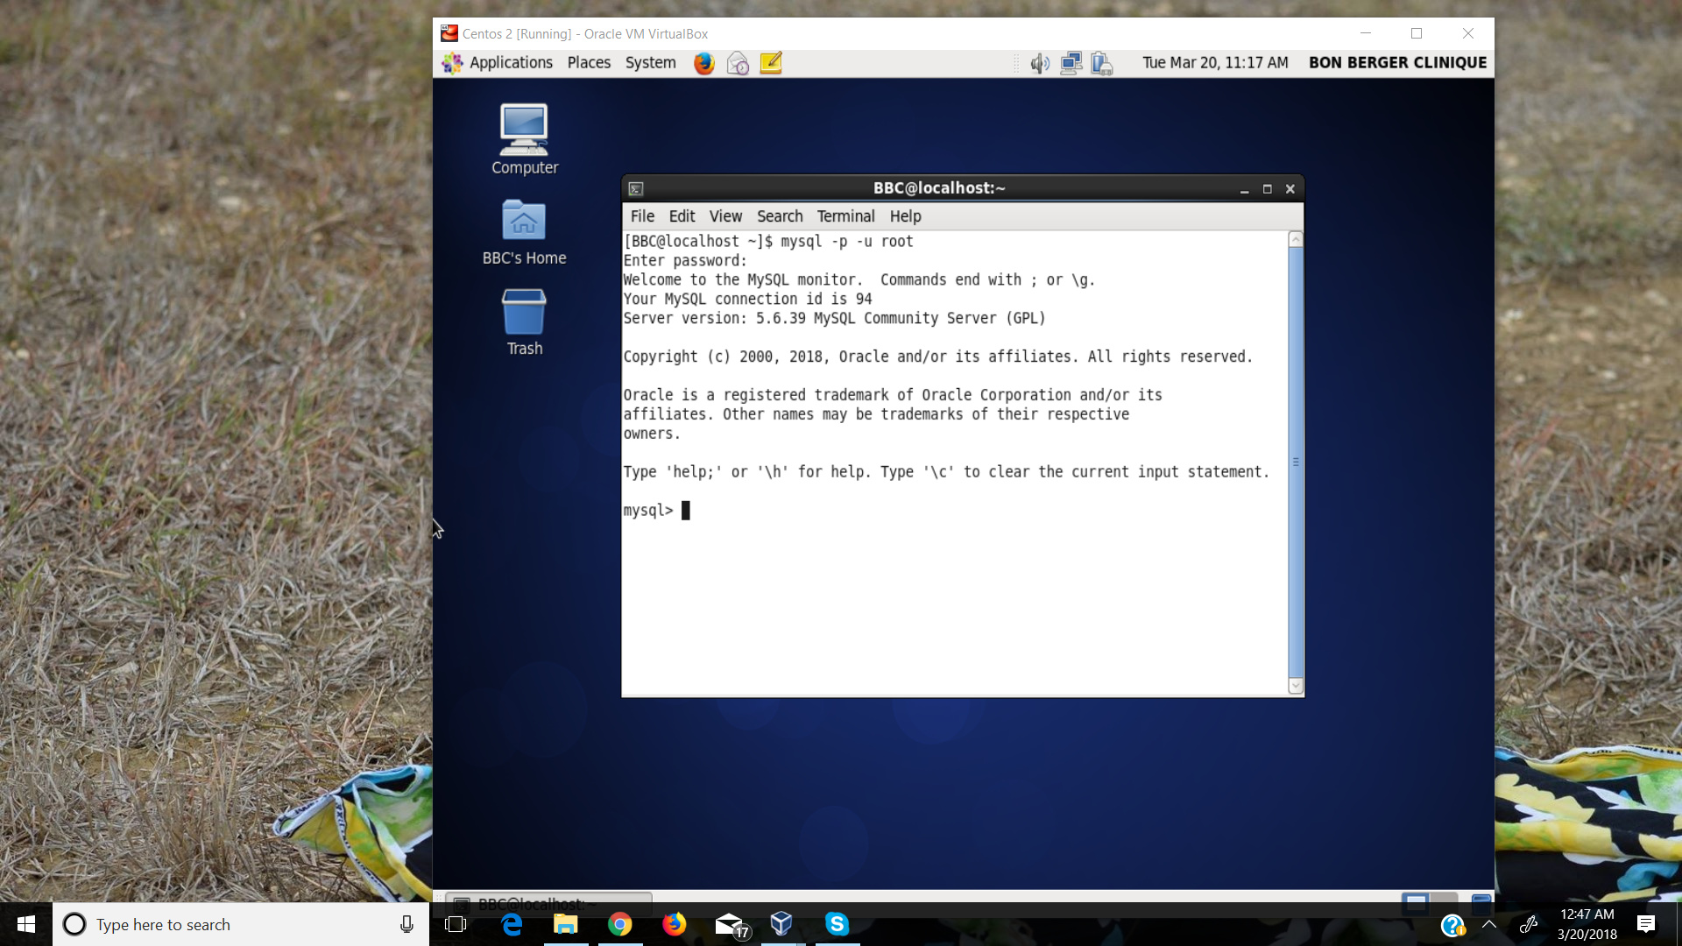Open BBC's Home folder icon
Viewport: 1682px width, 946px height.
tap(524, 232)
